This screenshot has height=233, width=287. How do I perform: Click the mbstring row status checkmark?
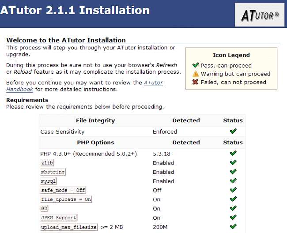coord(233,172)
